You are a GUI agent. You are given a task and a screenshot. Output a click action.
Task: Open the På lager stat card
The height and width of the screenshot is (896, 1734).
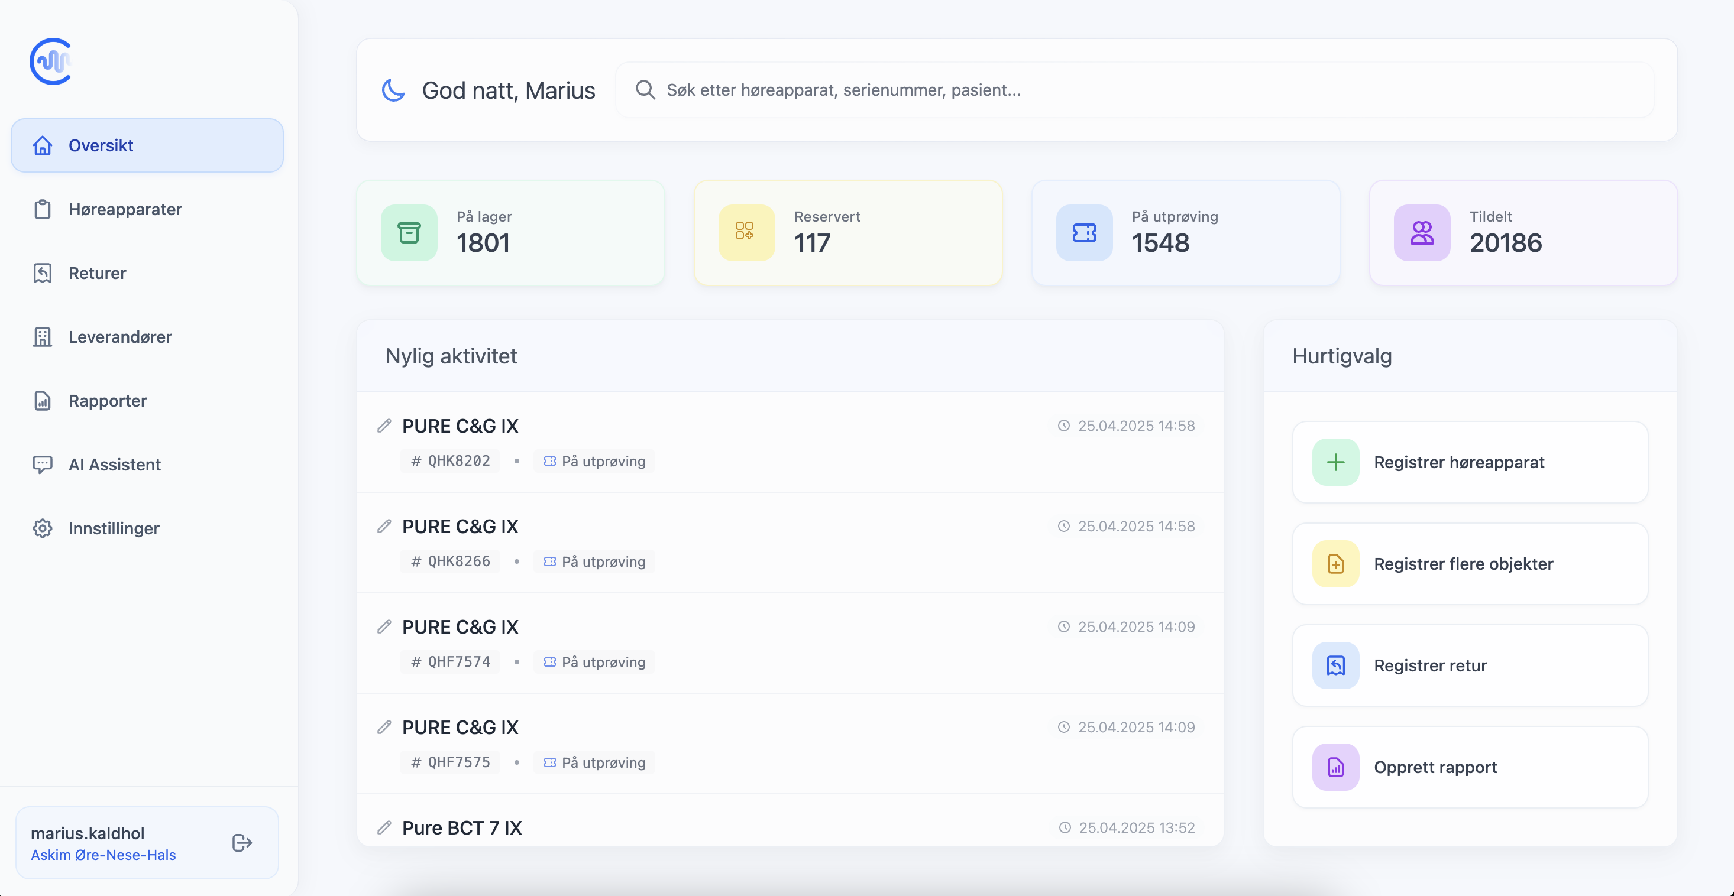point(511,233)
